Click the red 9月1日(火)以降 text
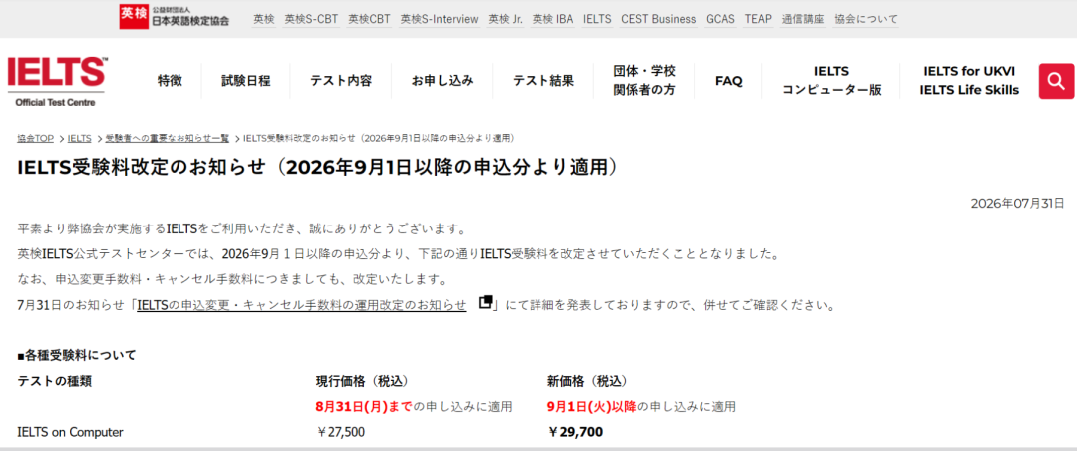Image resolution: width=1077 pixels, height=451 pixels. pyautogui.click(x=592, y=407)
